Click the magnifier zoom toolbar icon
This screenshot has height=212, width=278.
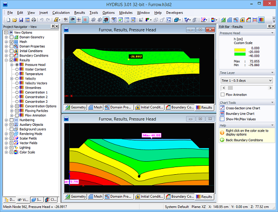126,20
